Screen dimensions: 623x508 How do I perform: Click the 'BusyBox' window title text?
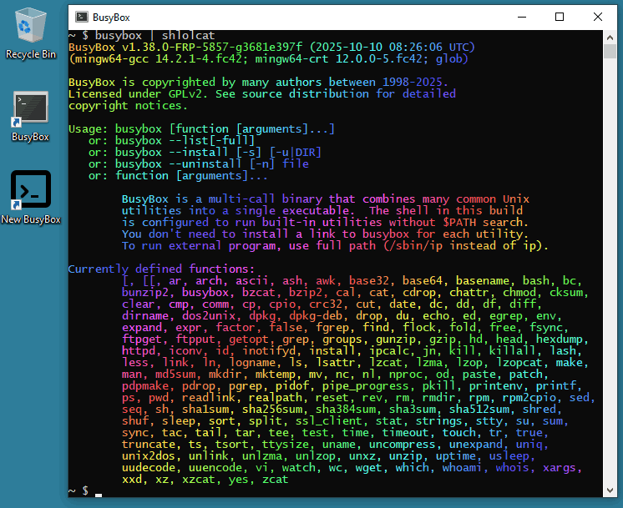[111, 18]
